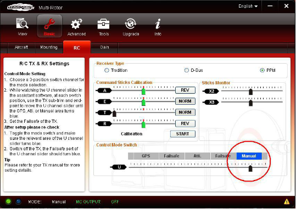Open the View magnifier icon
Image resolution: width=296 pixels, height=209 pixels.
point(23,24)
